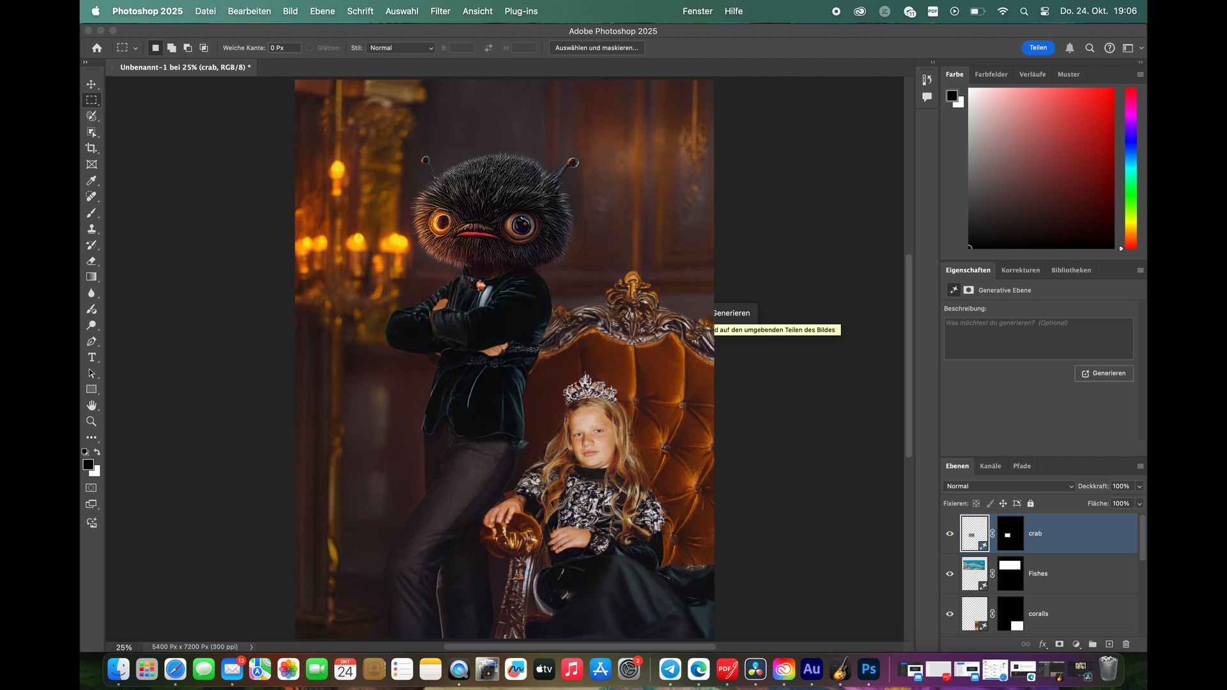Image resolution: width=1227 pixels, height=690 pixels.
Task: Click Auswählen und maskieren button
Action: tap(596, 48)
